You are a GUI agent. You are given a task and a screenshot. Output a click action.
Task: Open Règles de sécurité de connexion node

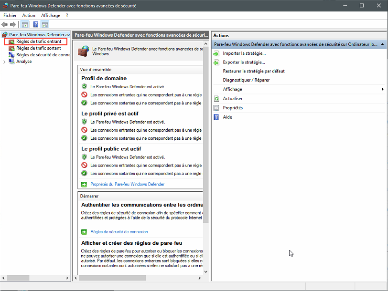click(43, 55)
